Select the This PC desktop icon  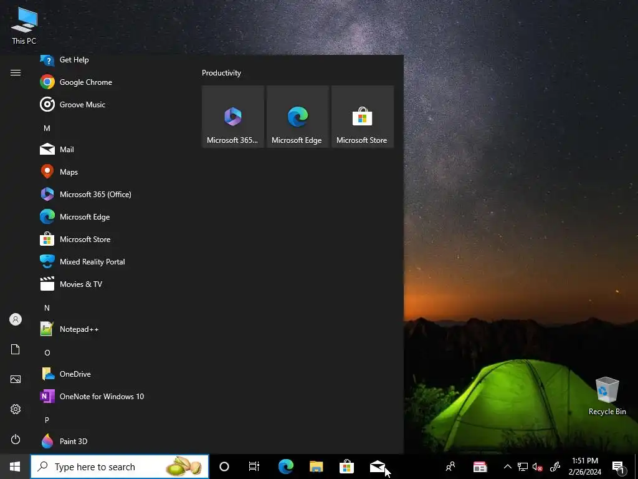point(24,25)
